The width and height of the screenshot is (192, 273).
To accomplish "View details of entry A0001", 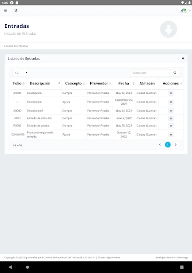I will [171, 93].
